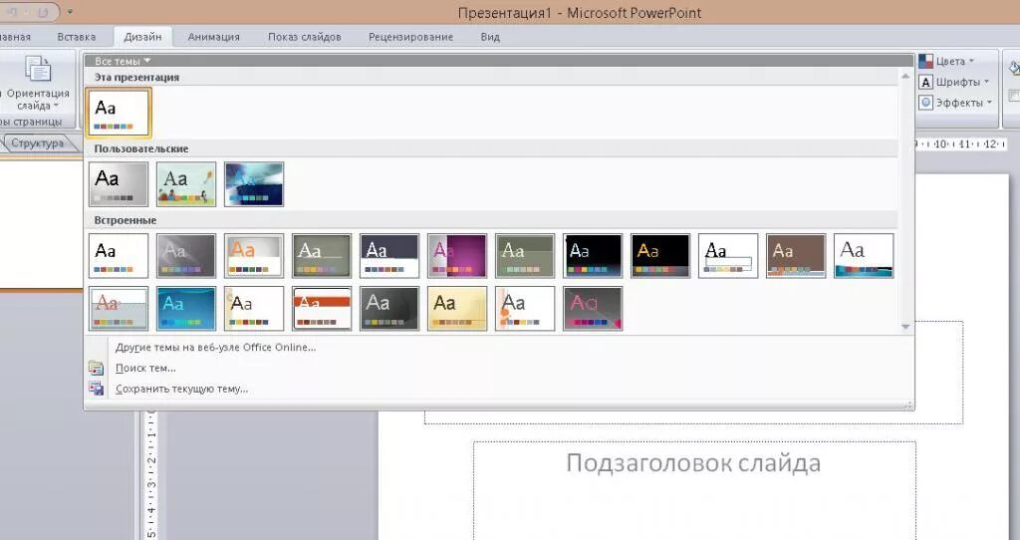Switch to the Review ribbon tab
1020x540 pixels.
pos(410,37)
